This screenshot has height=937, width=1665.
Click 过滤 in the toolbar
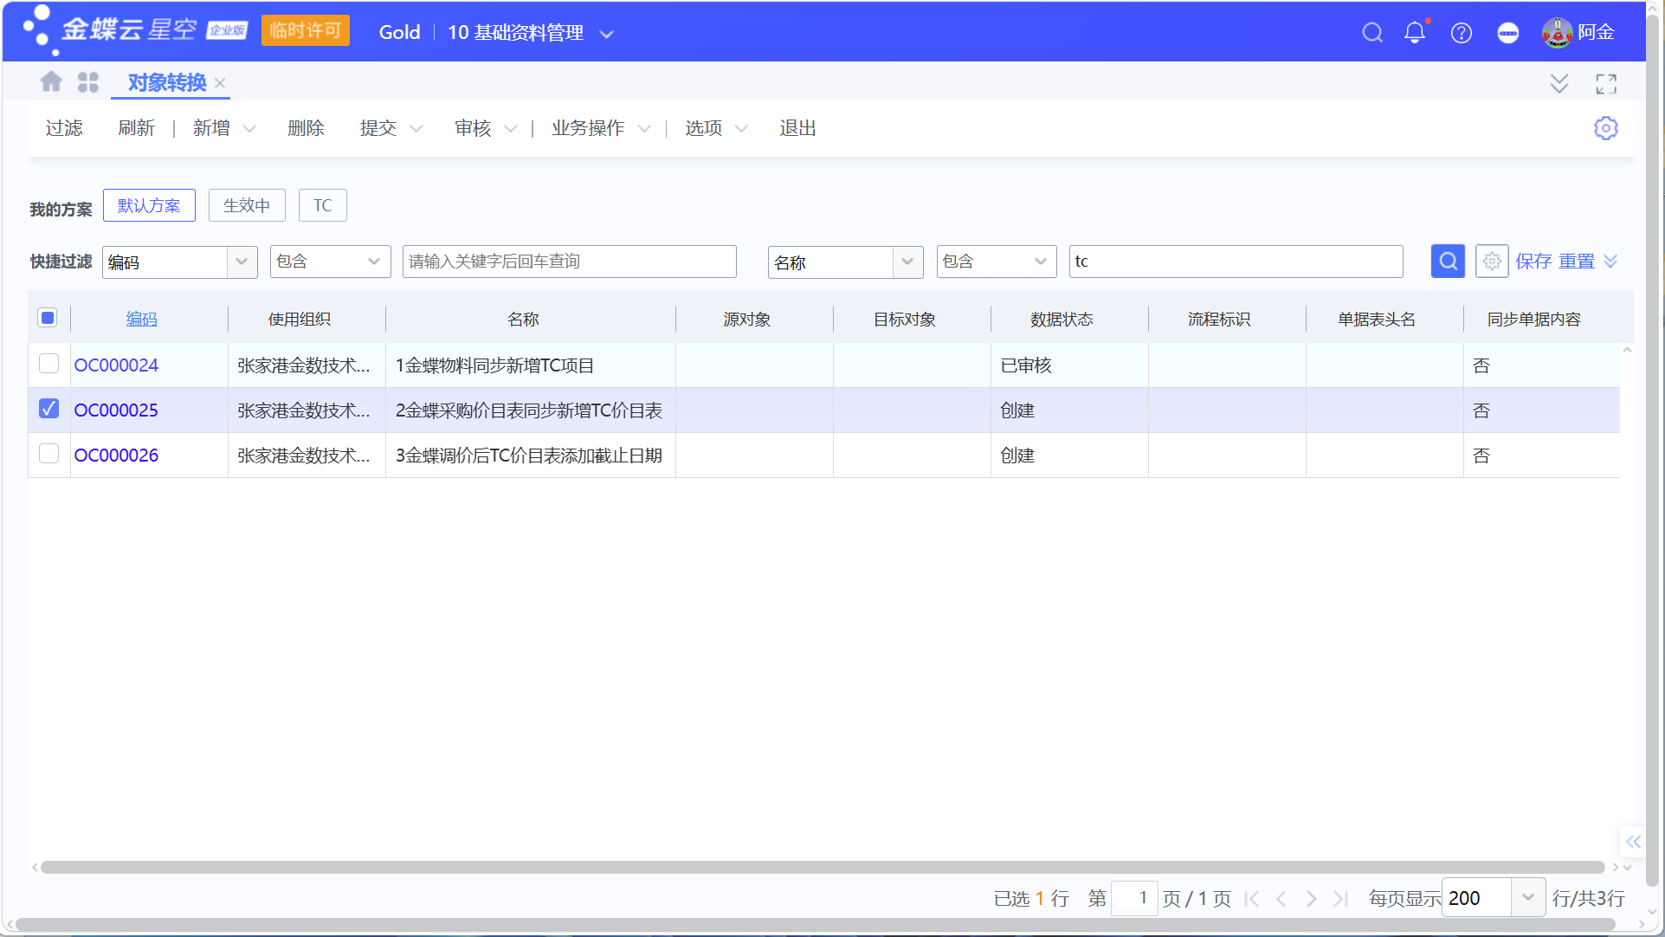64,128
